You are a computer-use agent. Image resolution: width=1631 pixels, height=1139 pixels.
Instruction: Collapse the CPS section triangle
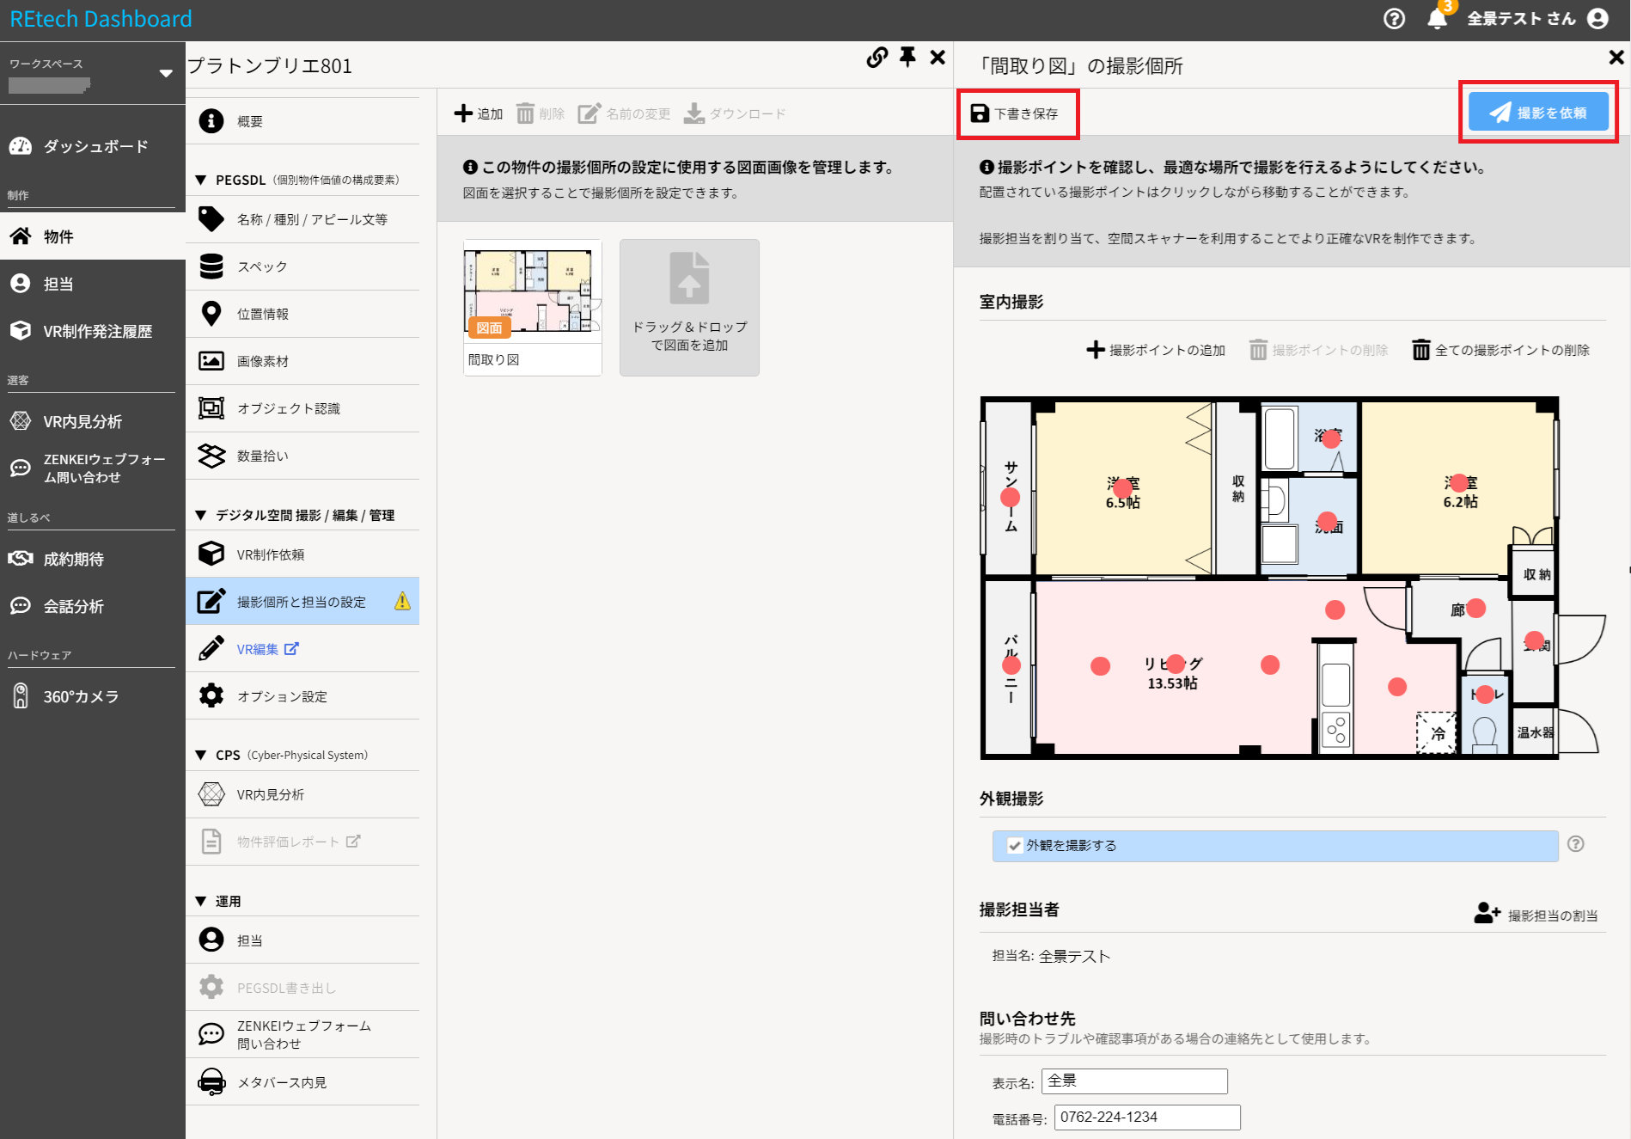coord(201,756)
